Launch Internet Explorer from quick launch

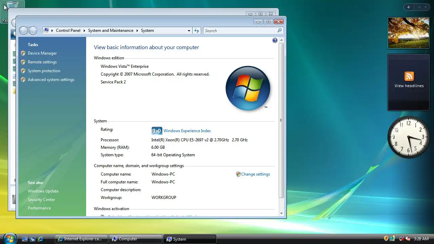[40, 239]
